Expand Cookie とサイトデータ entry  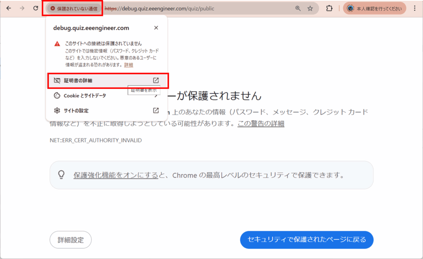(x=85, y=95)
